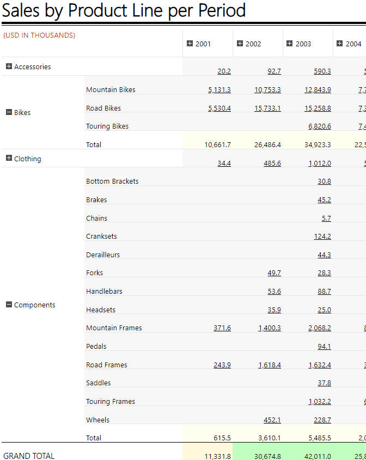This screenshot has height=460, width=366.
Task: Select the Derailleurs row label
Action: [x=102, y=255]
